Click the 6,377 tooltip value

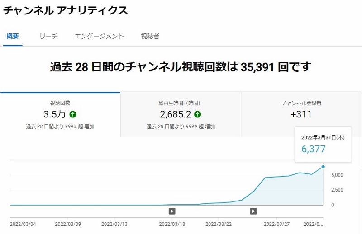(x=314, y=149)
